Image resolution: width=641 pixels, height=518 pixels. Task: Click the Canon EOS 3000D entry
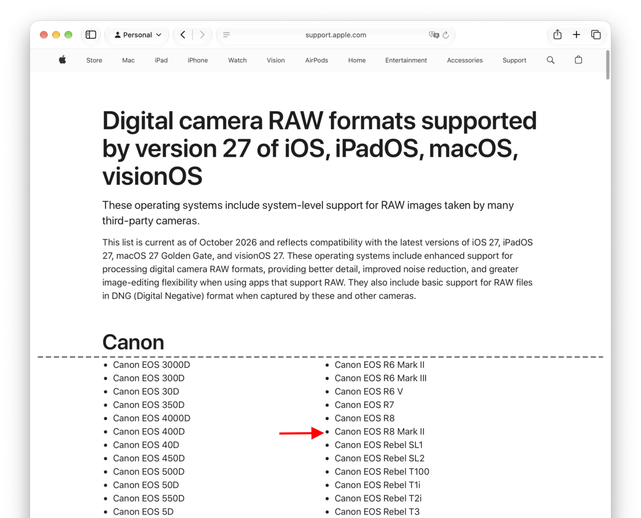pos(152,365)
